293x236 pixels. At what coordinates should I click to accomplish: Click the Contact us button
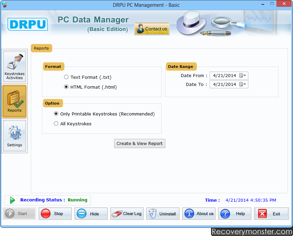coord(152,29)
